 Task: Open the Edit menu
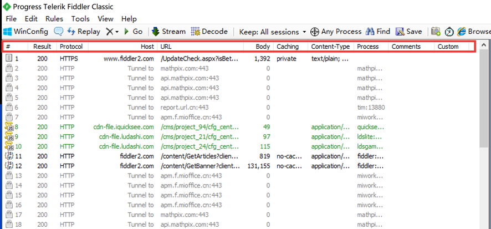(x=31, y=19)
